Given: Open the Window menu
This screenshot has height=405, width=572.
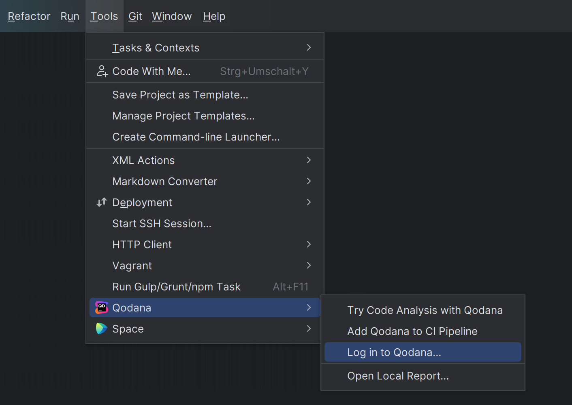Looking at the screenshot, I should pos(172,16).
